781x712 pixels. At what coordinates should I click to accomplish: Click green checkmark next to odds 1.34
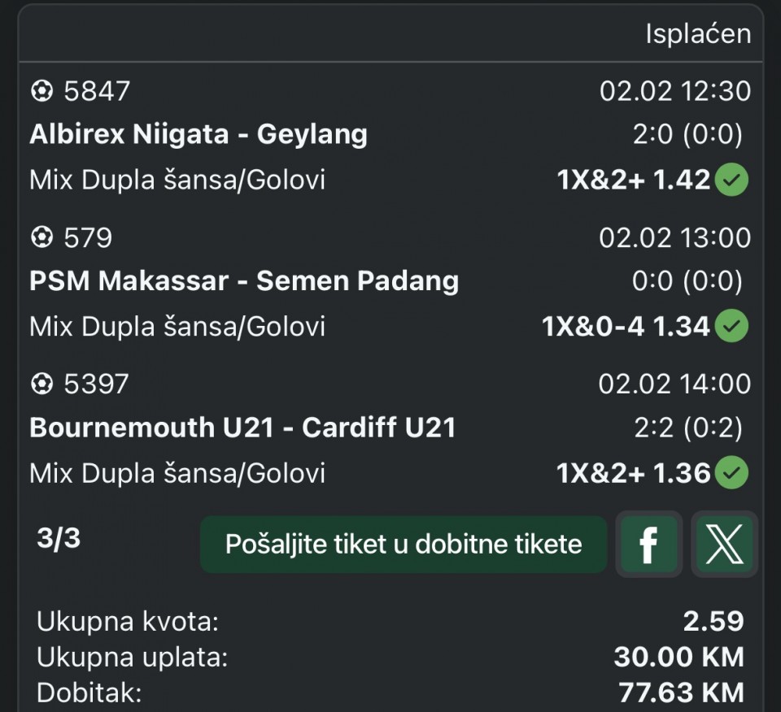click(x=731, y=327)
